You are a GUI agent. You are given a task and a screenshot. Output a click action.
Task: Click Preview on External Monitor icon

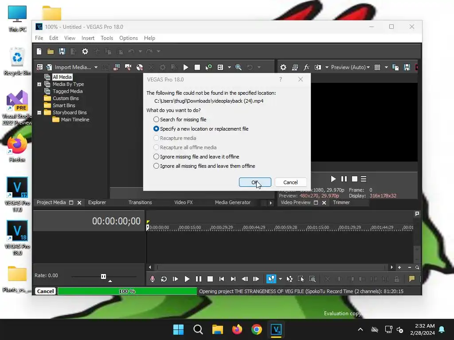click(295, 67)
